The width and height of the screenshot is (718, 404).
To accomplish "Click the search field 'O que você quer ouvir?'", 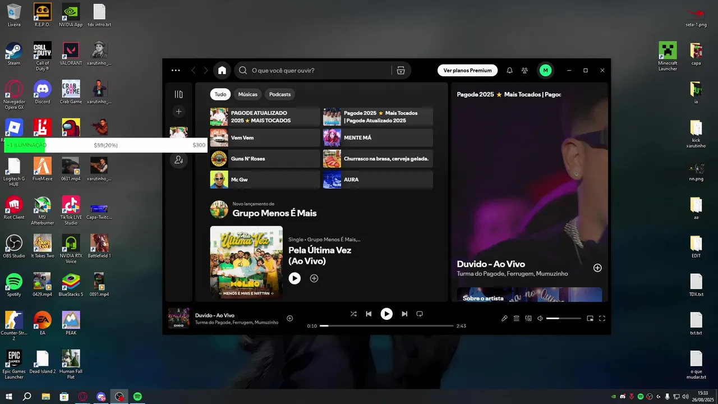I will click(x=314, y=70).
